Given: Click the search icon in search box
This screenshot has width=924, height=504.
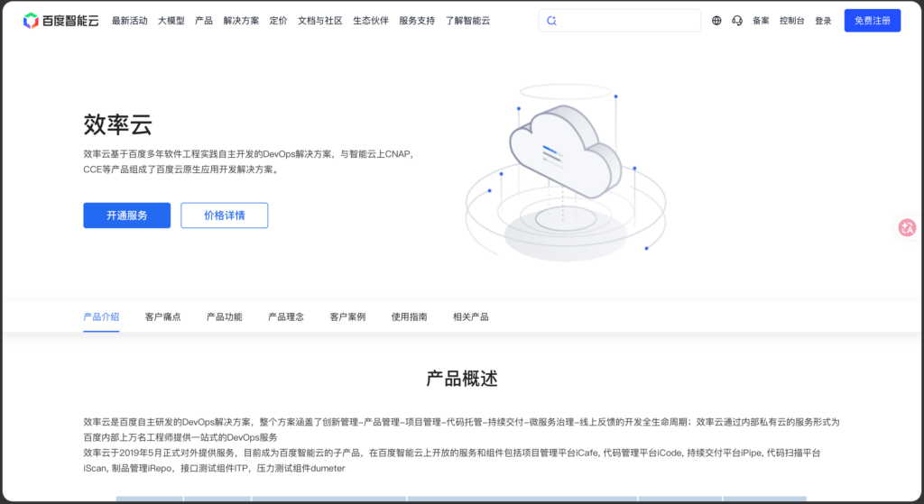Looking at the screenshot, I should (551, 21).
